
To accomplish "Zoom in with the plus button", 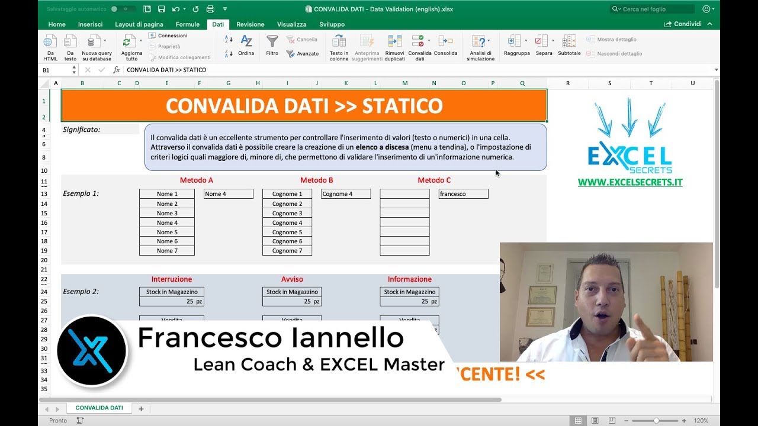I will [684, 421].
